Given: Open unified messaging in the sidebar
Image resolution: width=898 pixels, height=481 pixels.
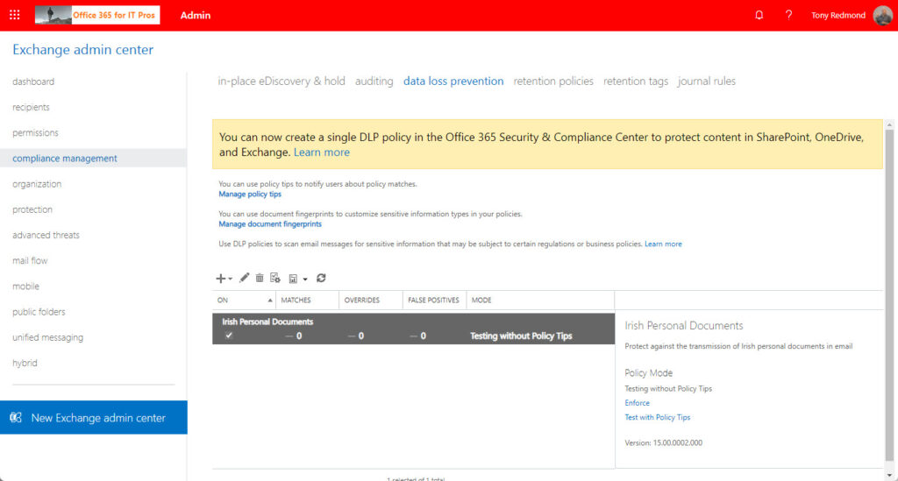Looking at the screenshot, I should (47, 337).
